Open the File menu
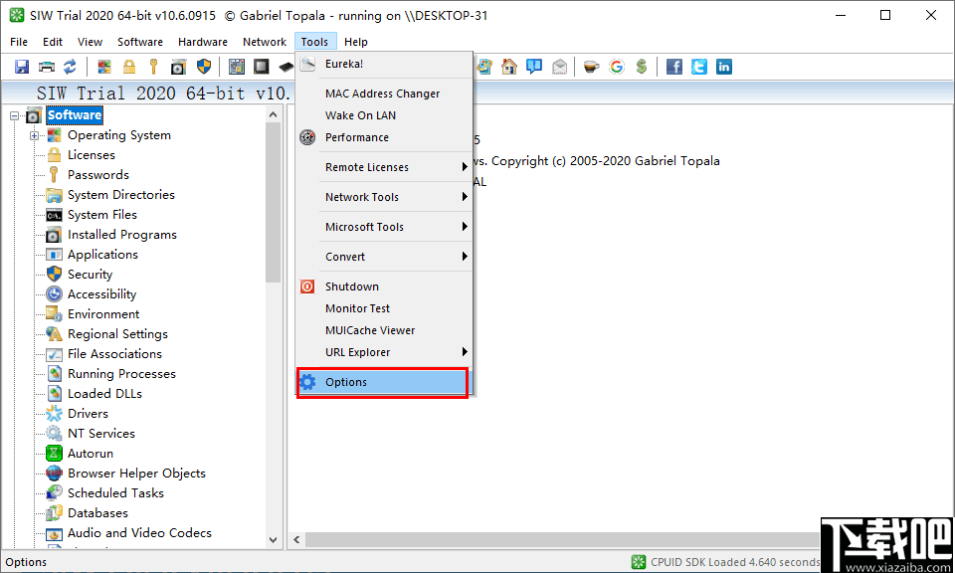Image resolution: width=955 pixels, height=573 pixels. (x=19, y=42)
